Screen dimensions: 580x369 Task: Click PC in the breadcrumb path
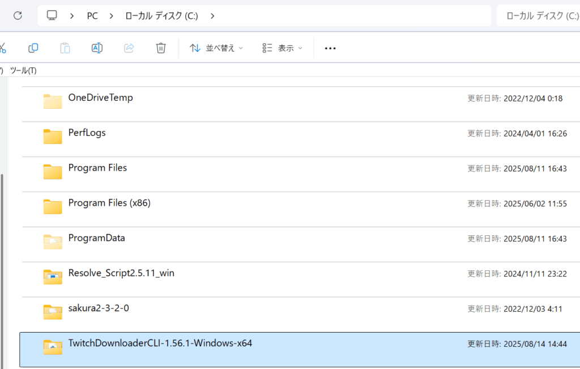pos(92,16)
